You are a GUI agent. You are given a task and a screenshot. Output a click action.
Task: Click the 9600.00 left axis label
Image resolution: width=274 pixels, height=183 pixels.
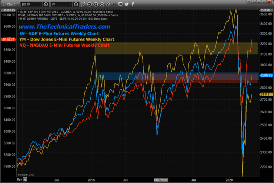[9, 26]
